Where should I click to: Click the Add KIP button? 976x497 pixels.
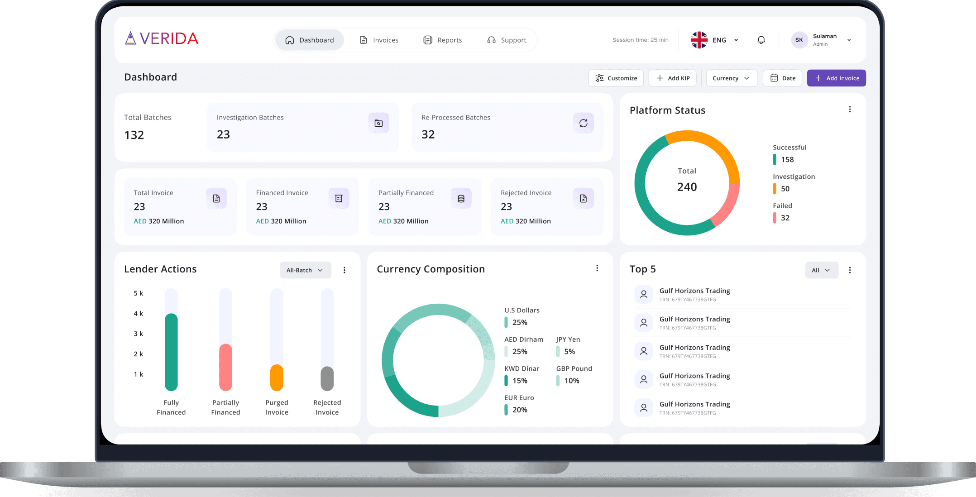click(x=673, y=78)
